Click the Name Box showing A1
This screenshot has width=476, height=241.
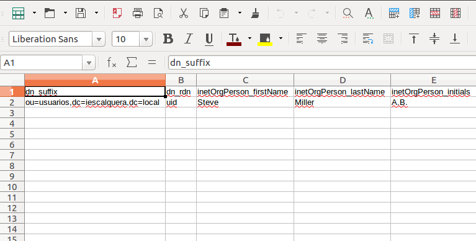click(42, 63)
